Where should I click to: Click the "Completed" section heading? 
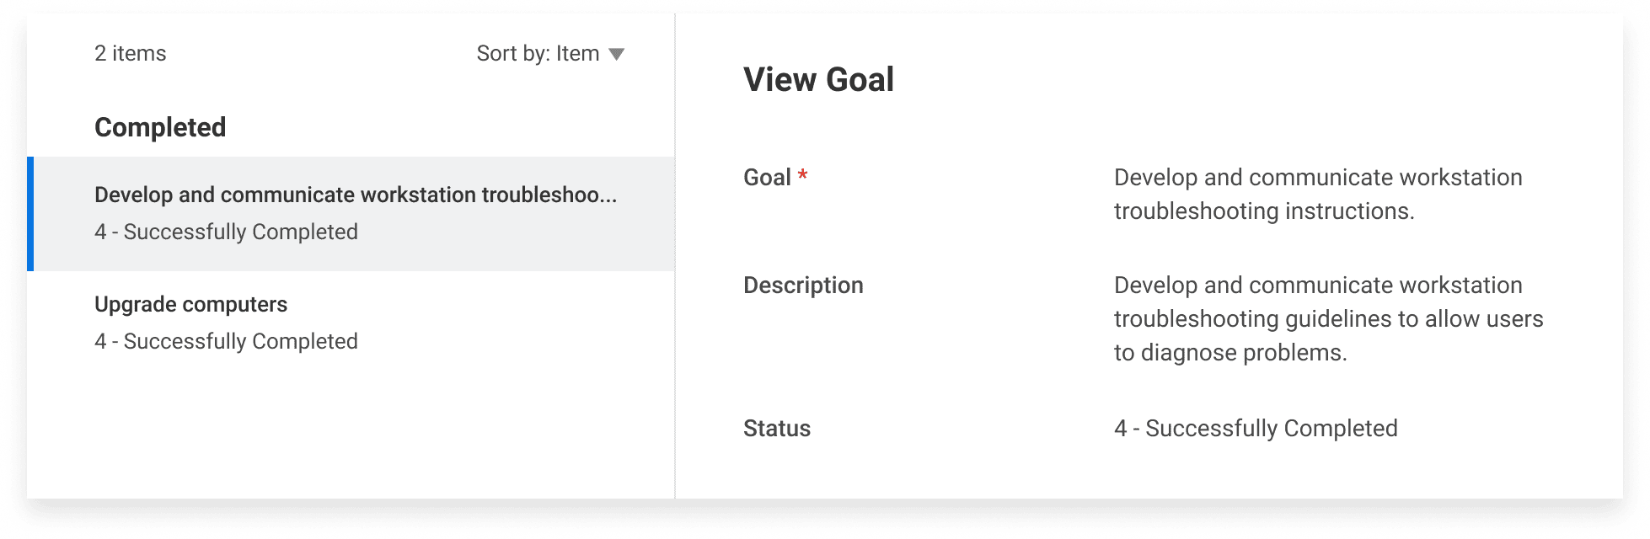(160, 127)
